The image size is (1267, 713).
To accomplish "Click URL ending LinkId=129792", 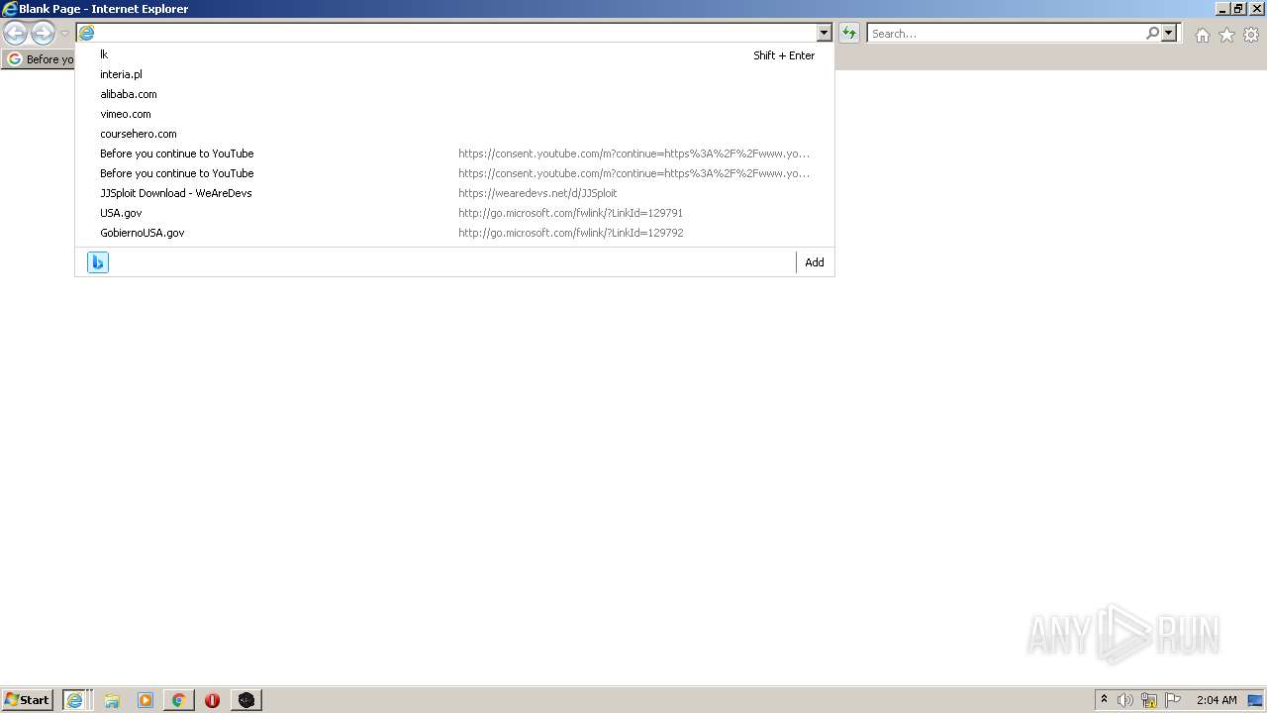I will pyautogui.click(x=570, y=233).
